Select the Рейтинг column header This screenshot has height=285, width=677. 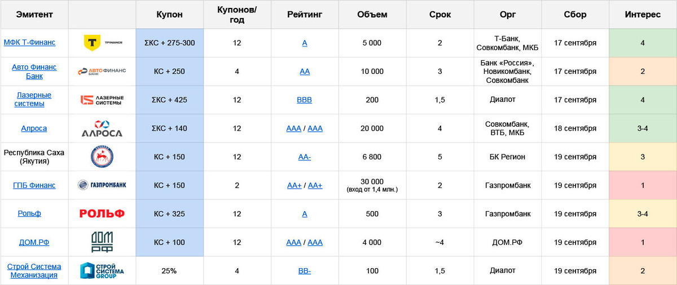pos(305,15)
